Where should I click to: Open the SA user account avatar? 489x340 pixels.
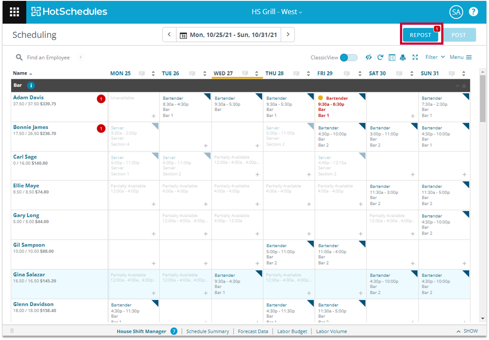click(456, 12)
